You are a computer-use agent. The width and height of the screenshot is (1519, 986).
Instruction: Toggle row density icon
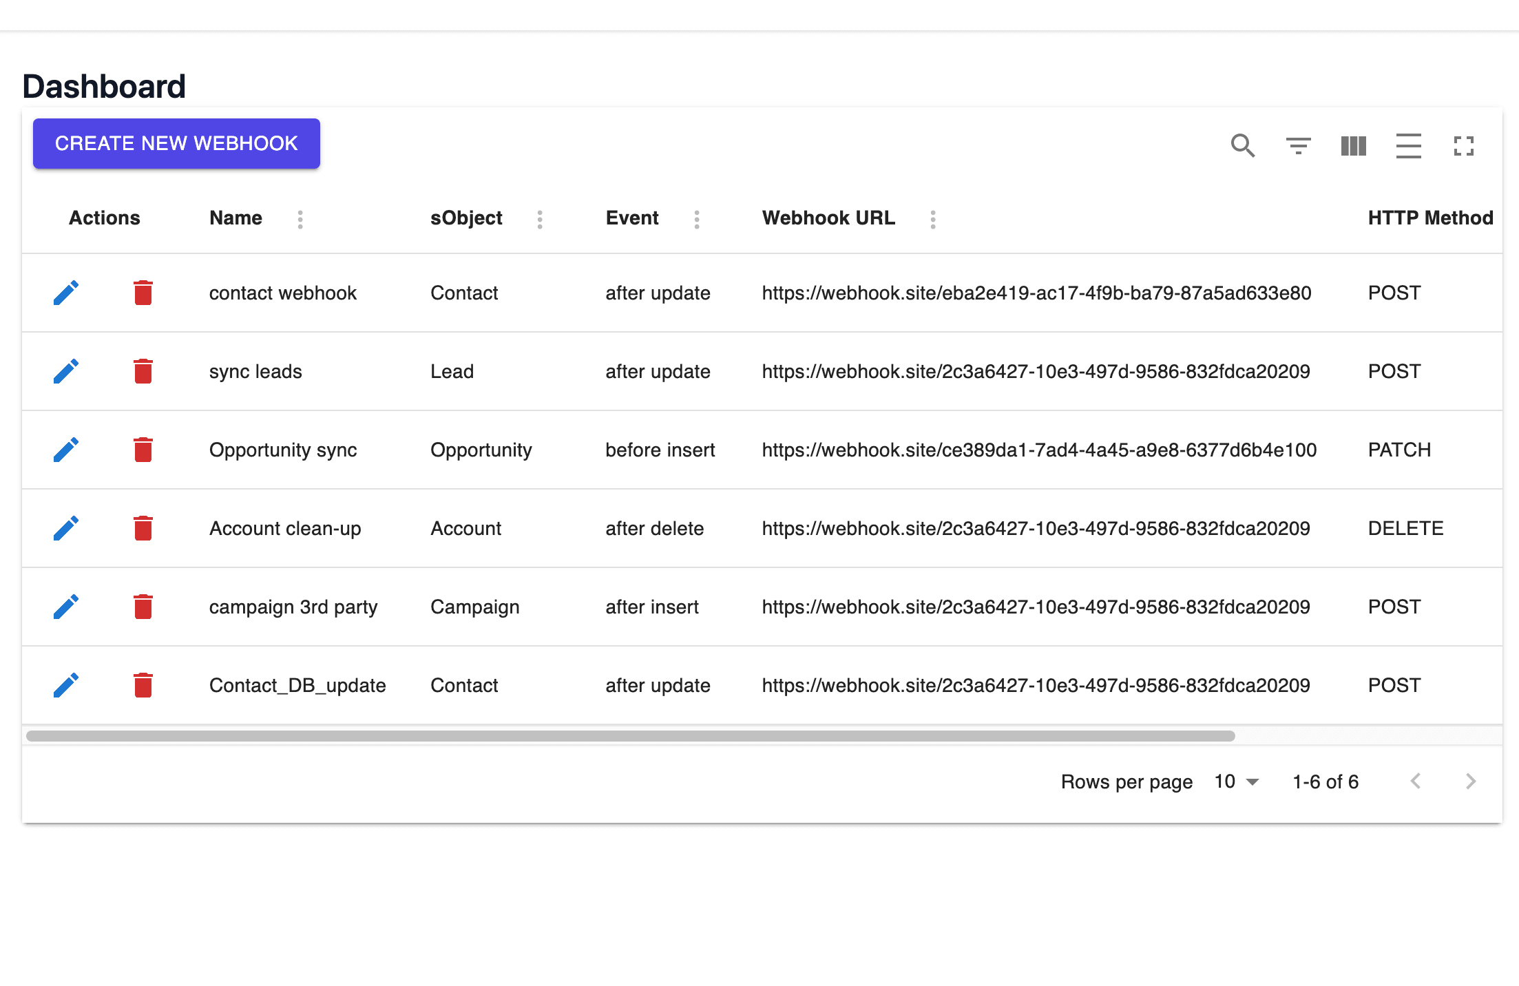coord(1408,146)
